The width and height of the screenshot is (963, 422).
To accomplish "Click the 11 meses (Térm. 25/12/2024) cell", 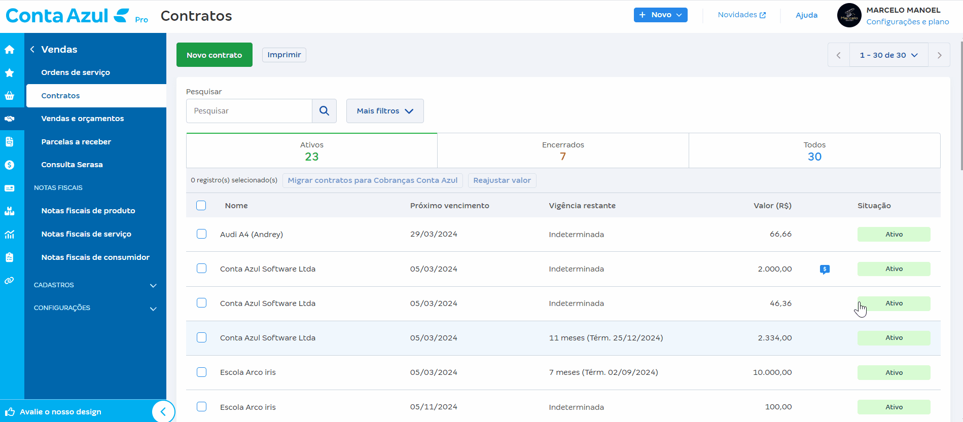I will point(606,338).
